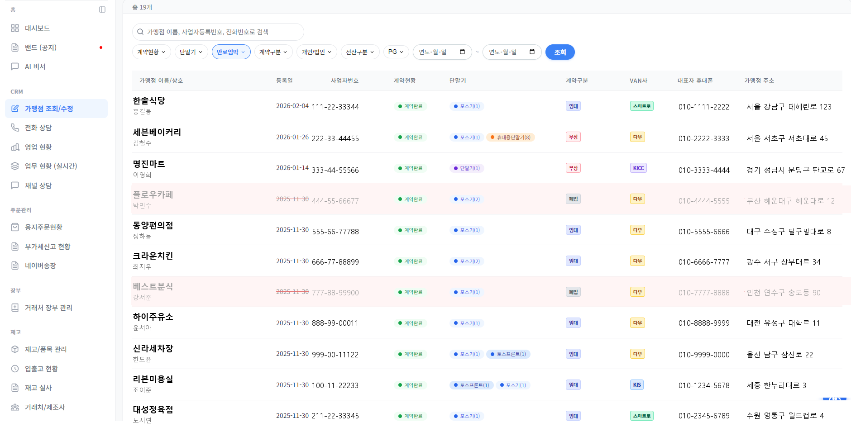Viewport: 851px width, 427px height.
Task: Click the 휴대용단말기(8) orange tag
Action: tap(511, 138)
